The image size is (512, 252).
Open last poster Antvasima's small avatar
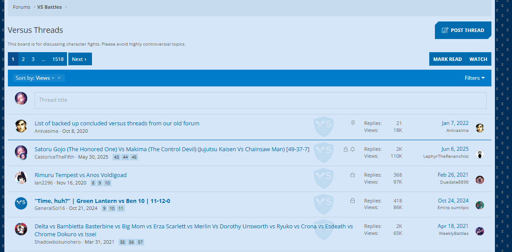click(479, 128)
